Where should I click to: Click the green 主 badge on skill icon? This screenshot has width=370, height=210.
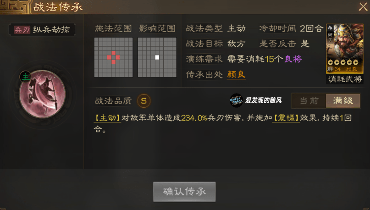tap(25, 77)
